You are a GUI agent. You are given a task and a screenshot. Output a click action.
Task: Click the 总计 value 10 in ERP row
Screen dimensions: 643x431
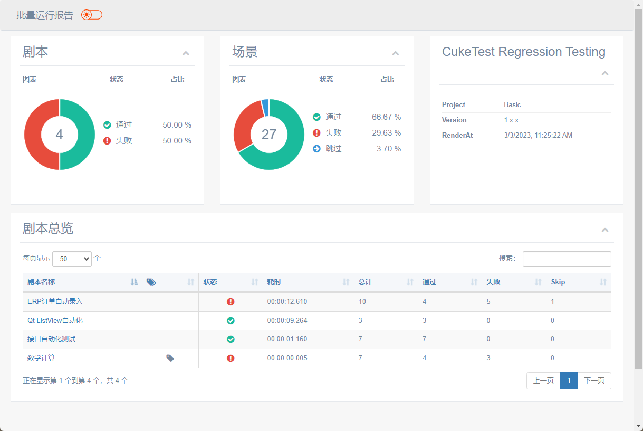[x=362, y=302]
